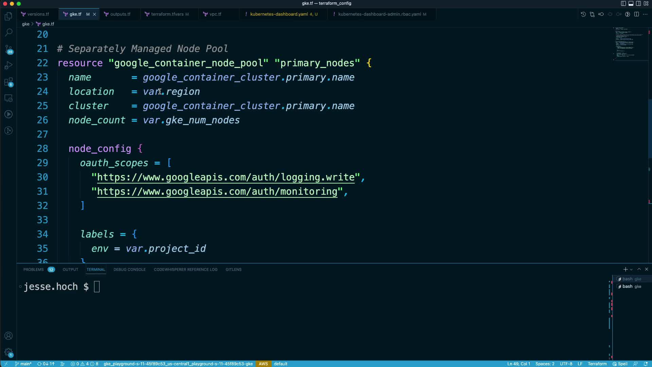Switch to the Problems panel tab

point(34,269)
